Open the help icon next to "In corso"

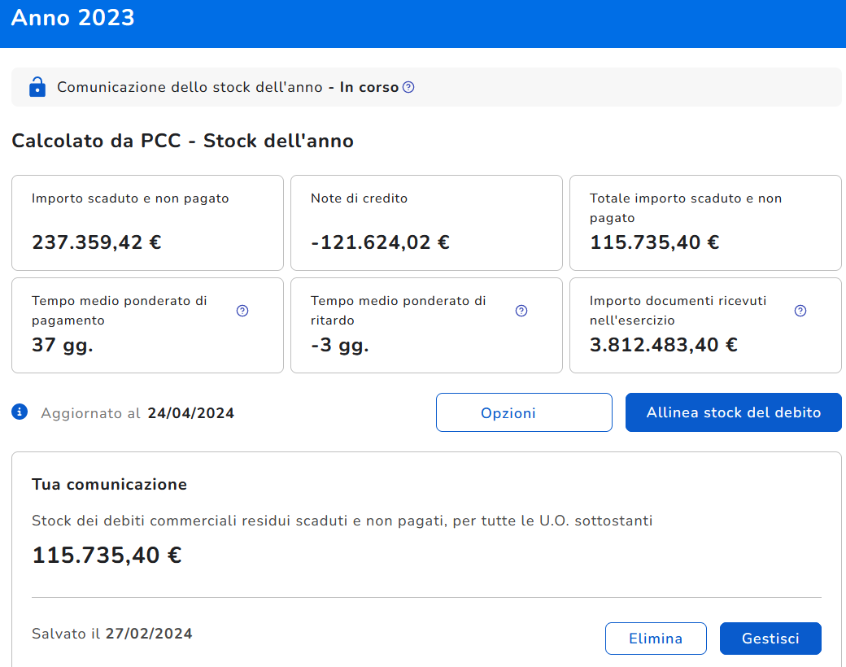point(408,87)
